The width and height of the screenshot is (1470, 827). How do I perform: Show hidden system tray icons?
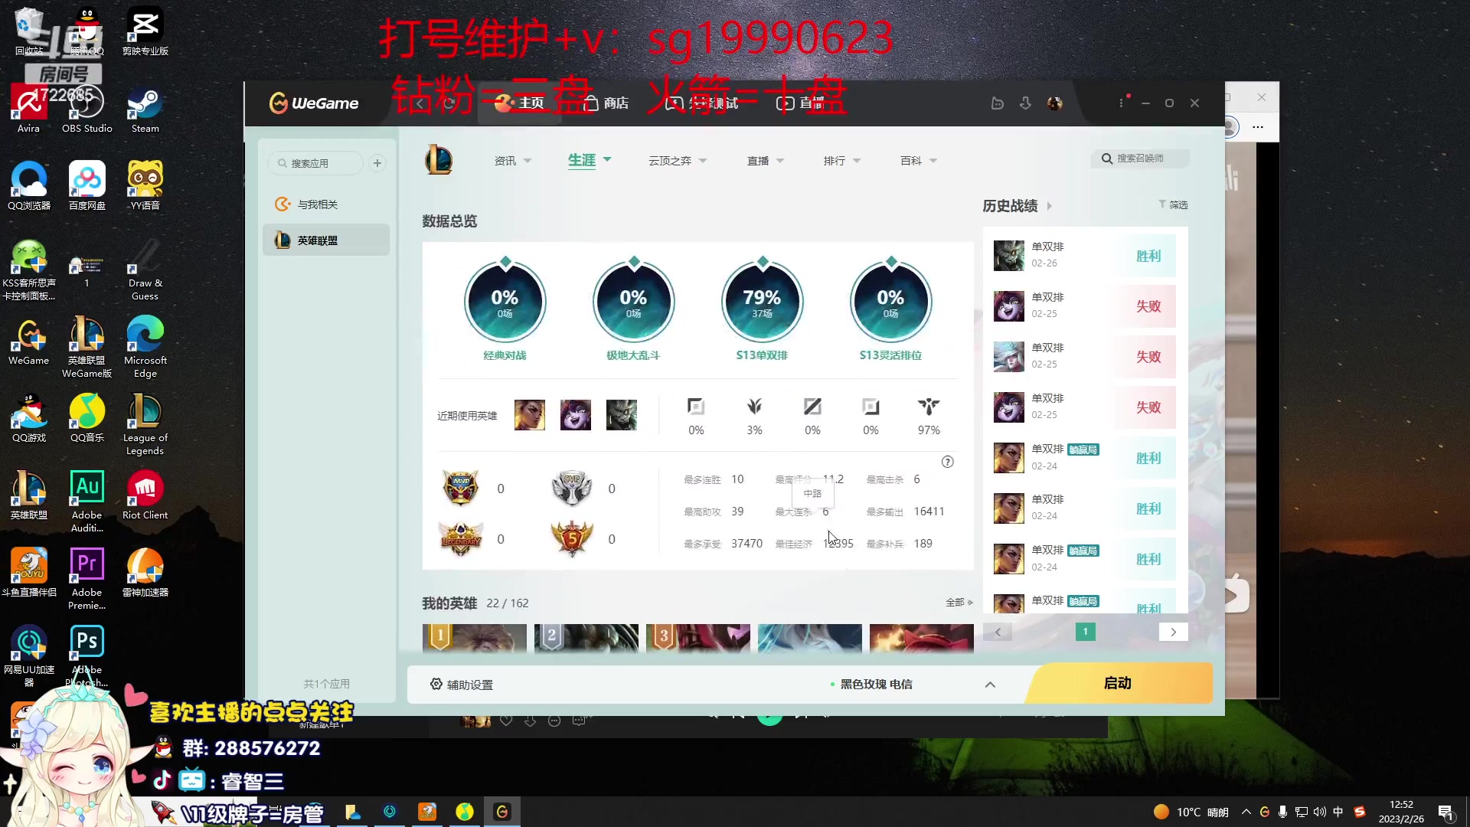(x=1246, y=812)
